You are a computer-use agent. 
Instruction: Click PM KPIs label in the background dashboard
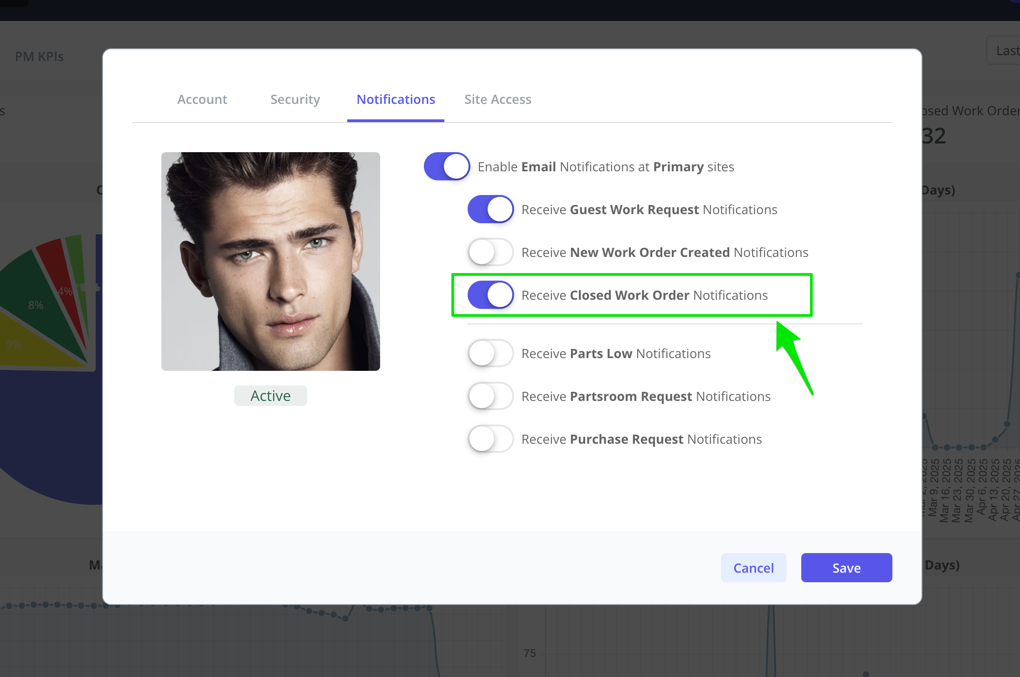(x=39, y=56)
